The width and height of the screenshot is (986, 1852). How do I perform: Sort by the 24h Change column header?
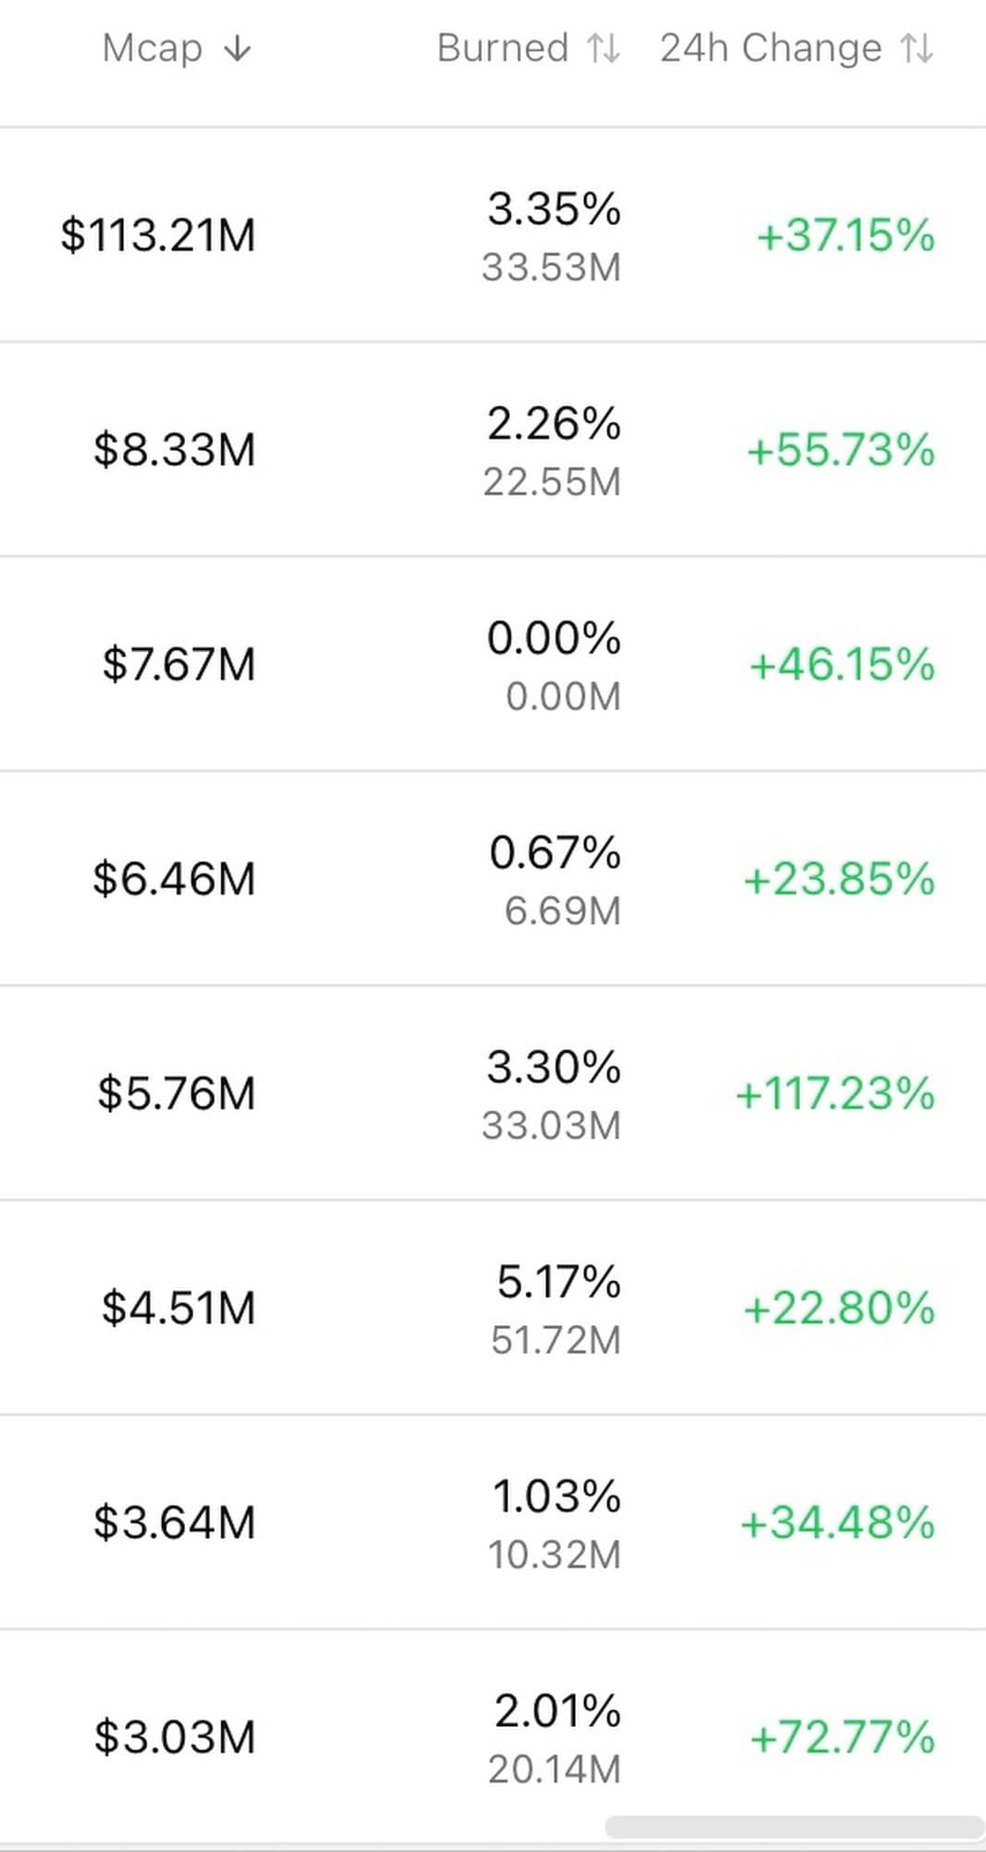pyautogui.click(x=770, y=48)
